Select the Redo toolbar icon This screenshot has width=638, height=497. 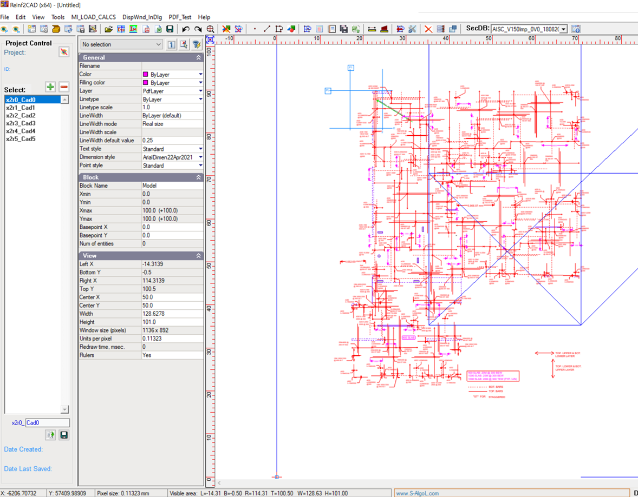(x=197, y=29)
